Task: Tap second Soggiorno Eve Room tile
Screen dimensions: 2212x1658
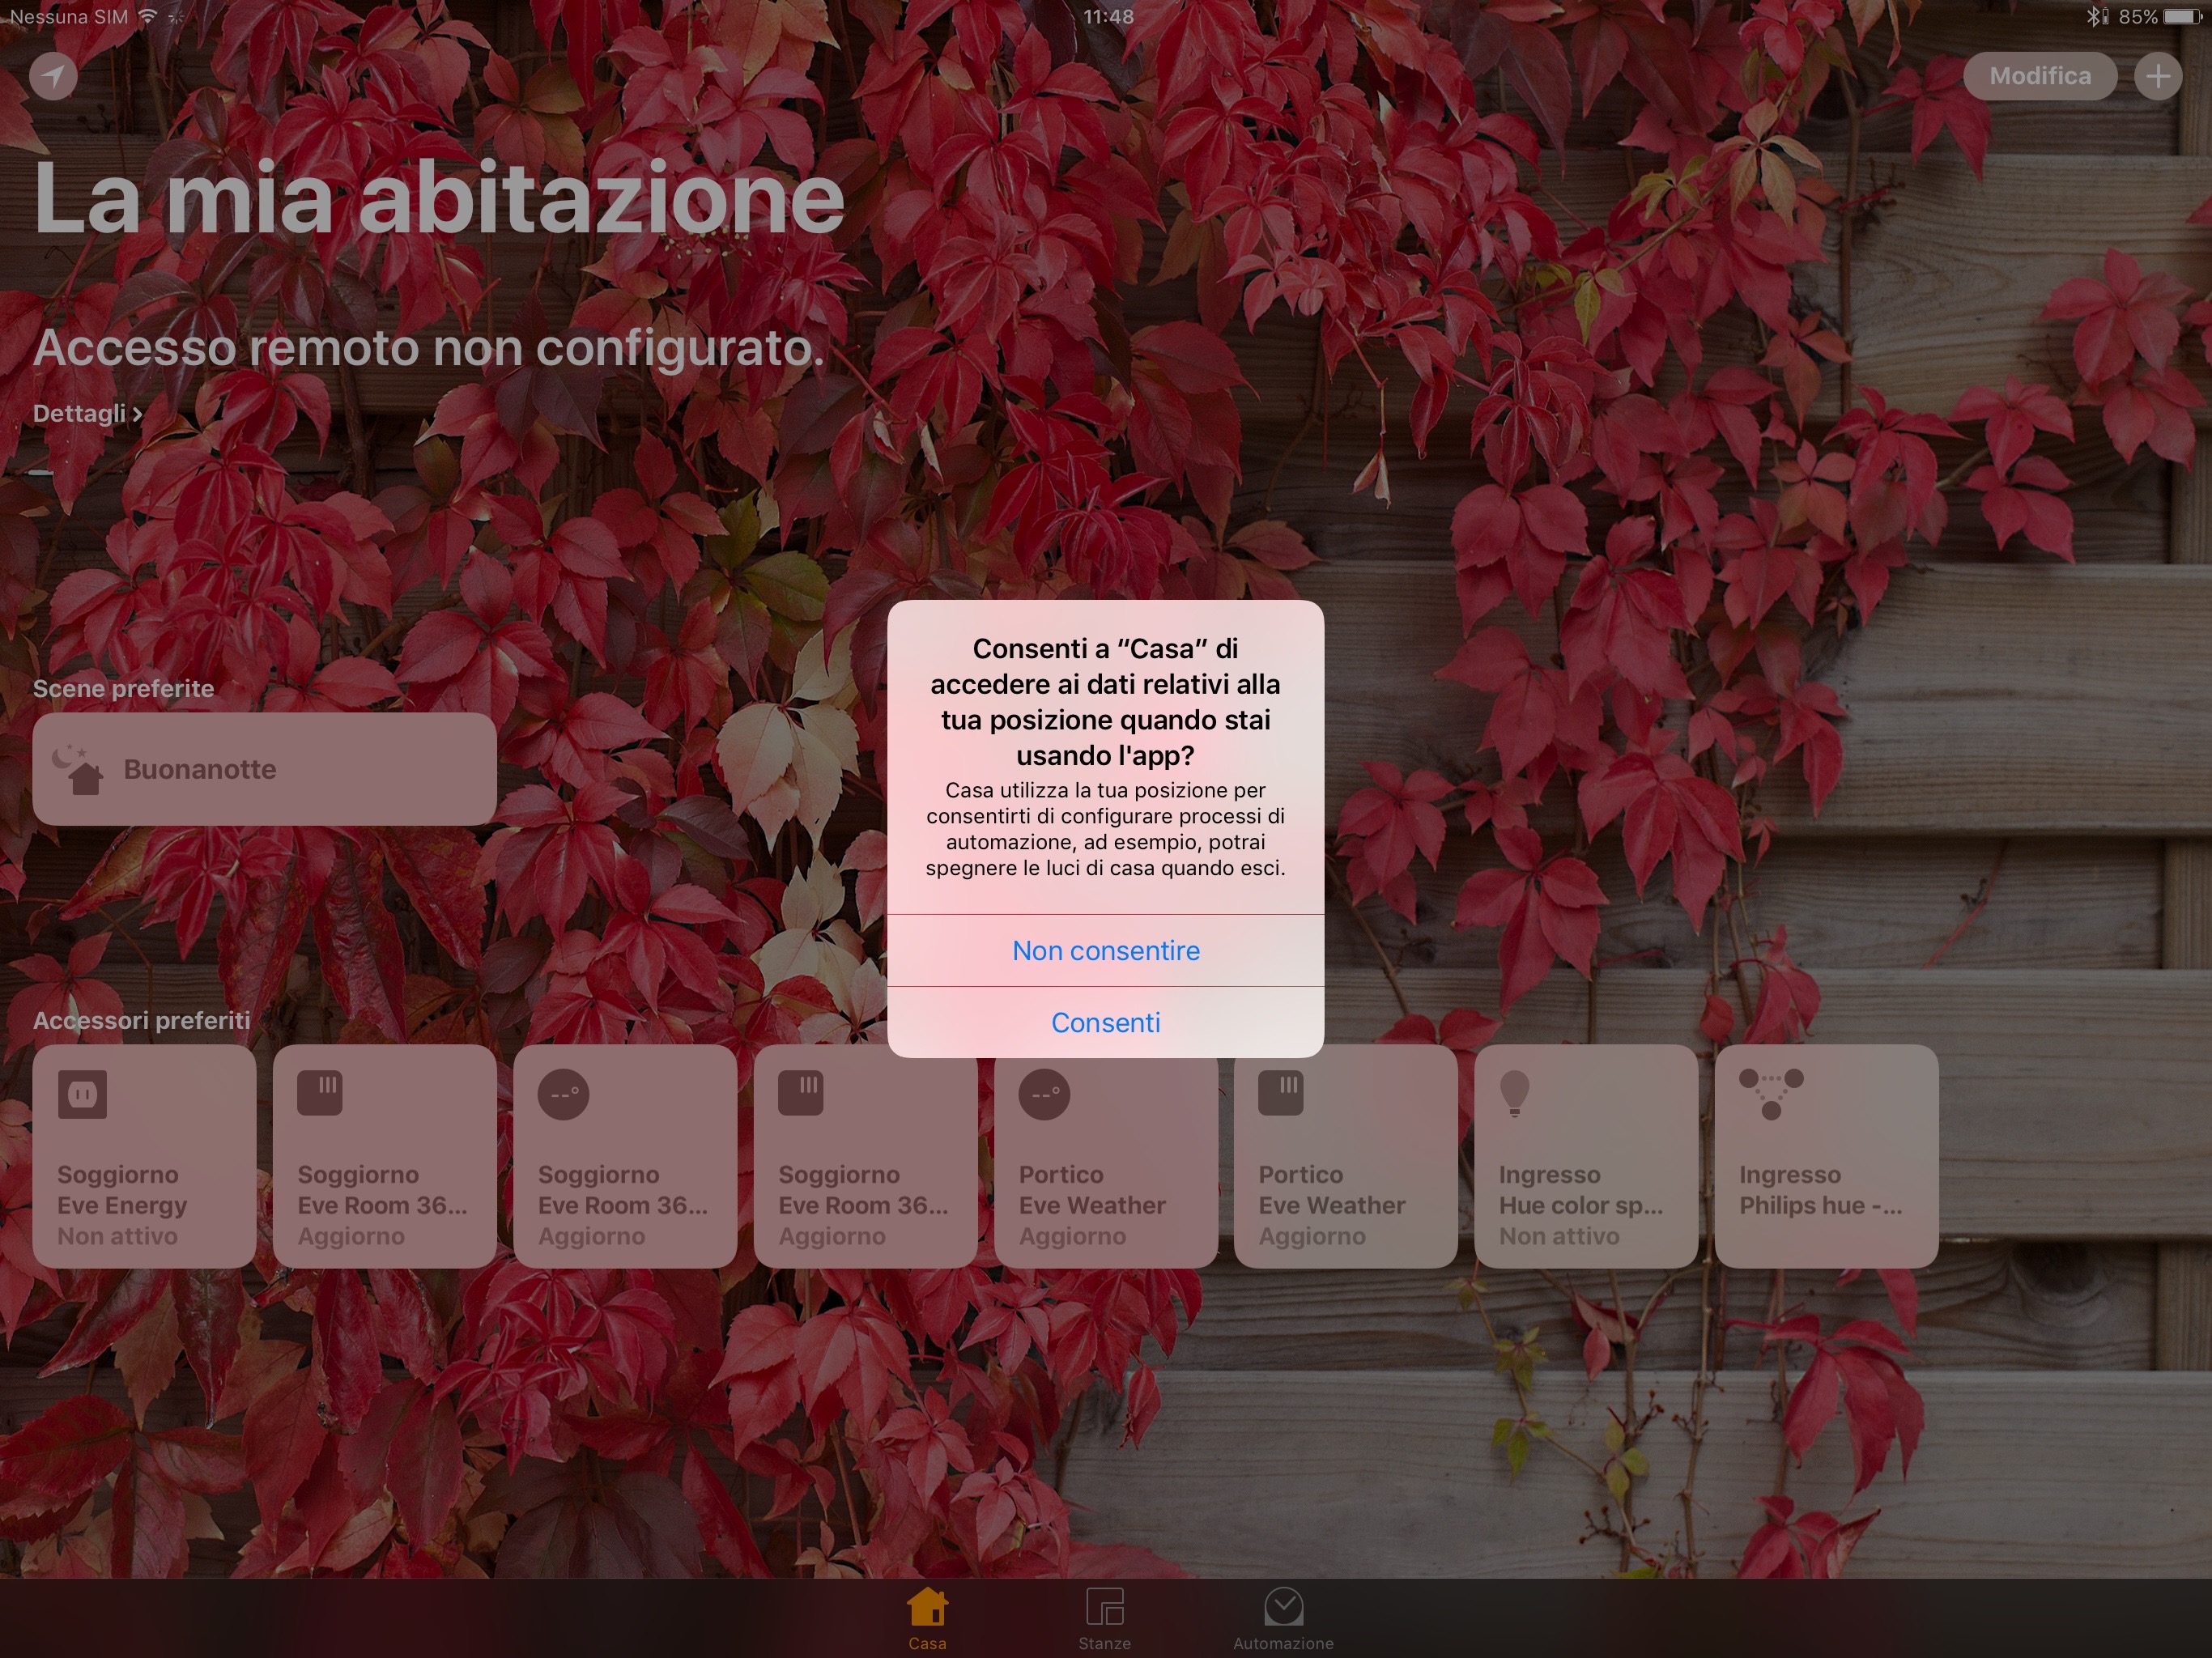Action: pos(625,1156)
